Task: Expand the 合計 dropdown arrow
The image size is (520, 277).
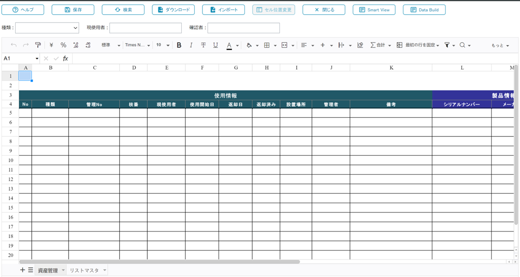Action: [x=389, y=45]
